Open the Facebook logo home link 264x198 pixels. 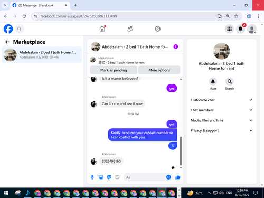pyautogui.click(x=8, y=29)
